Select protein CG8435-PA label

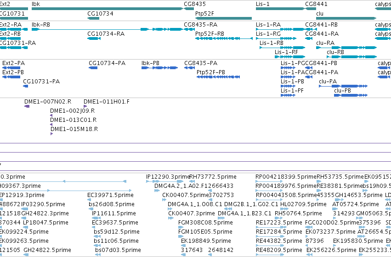pos(201,63)
